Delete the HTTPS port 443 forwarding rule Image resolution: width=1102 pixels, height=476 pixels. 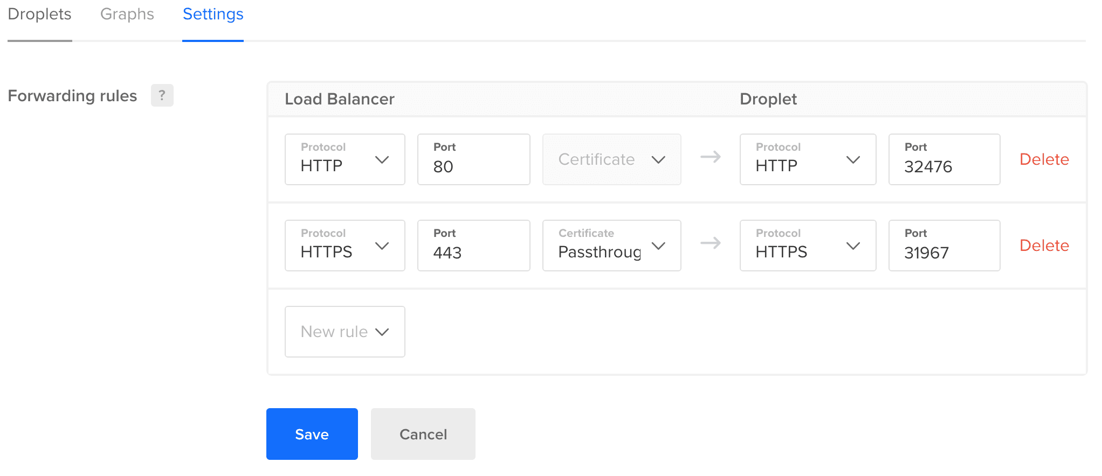point(1044,246)
